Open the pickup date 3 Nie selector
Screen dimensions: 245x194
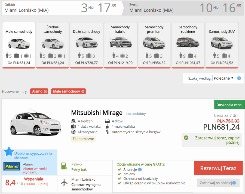[x=87, y=8]
